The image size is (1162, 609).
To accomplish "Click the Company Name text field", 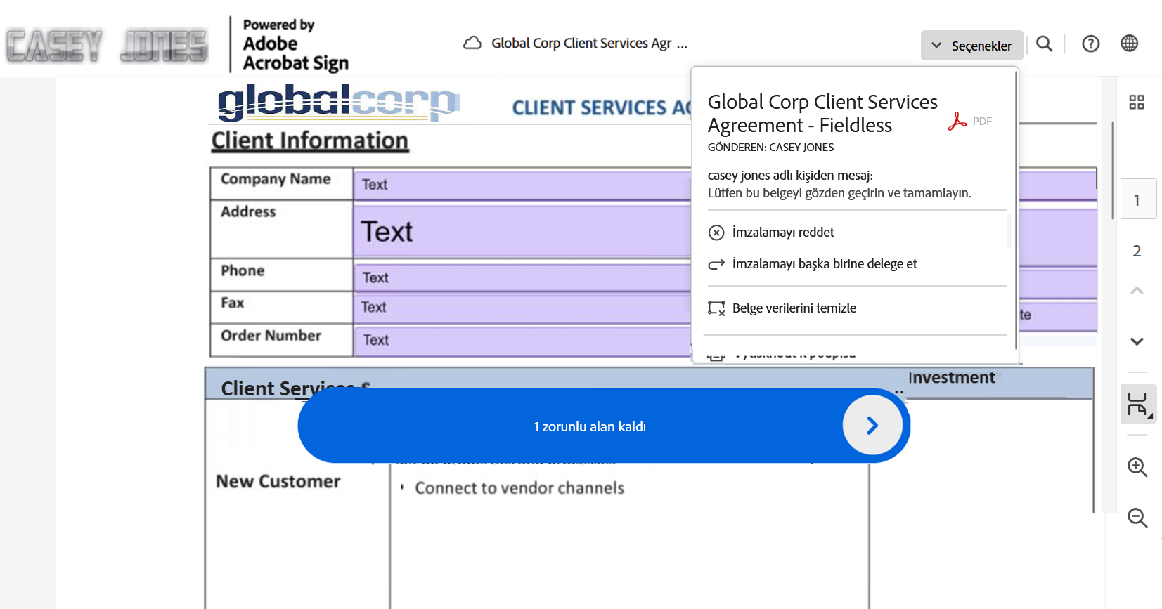I will point(523,185).
